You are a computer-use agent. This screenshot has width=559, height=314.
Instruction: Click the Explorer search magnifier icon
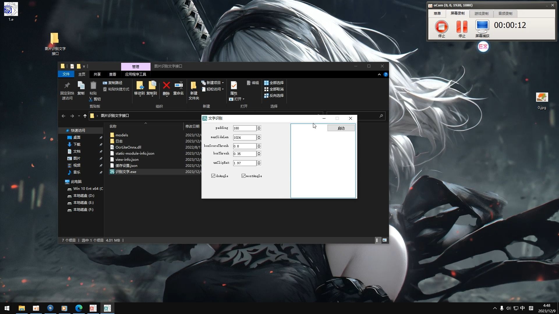(x=381, y=116)
